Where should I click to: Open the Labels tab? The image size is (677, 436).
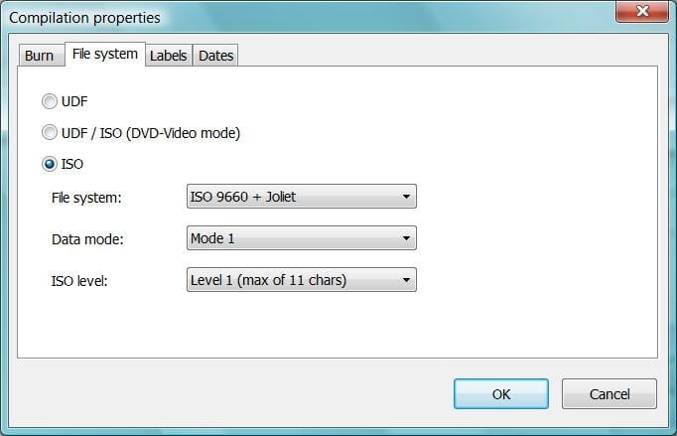point(169,56)
